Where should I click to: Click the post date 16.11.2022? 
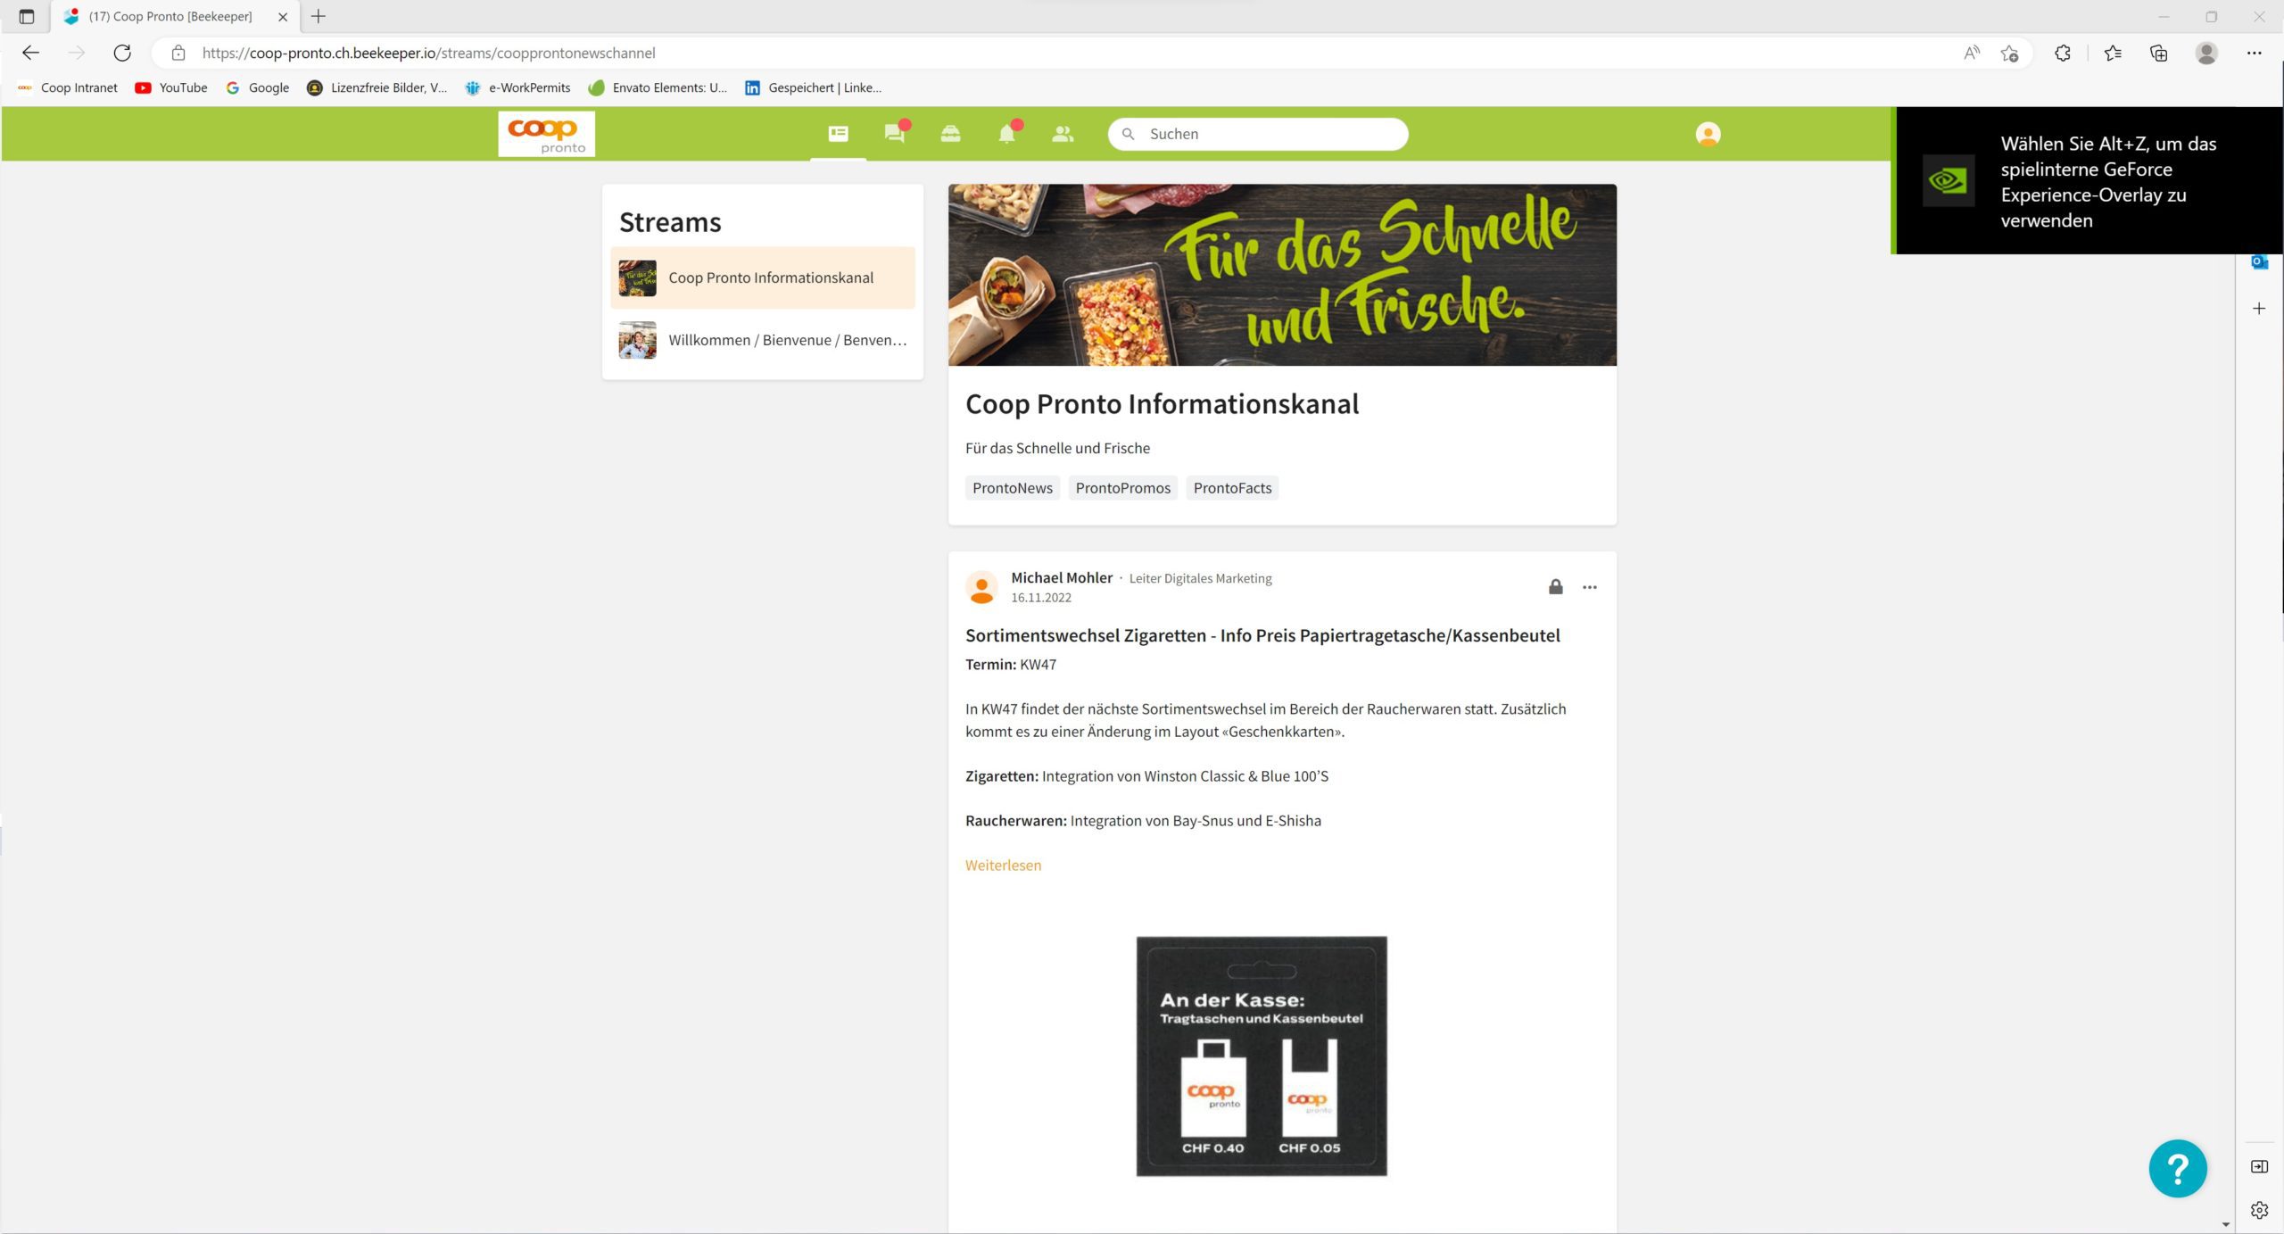(x=1040, y=598)
